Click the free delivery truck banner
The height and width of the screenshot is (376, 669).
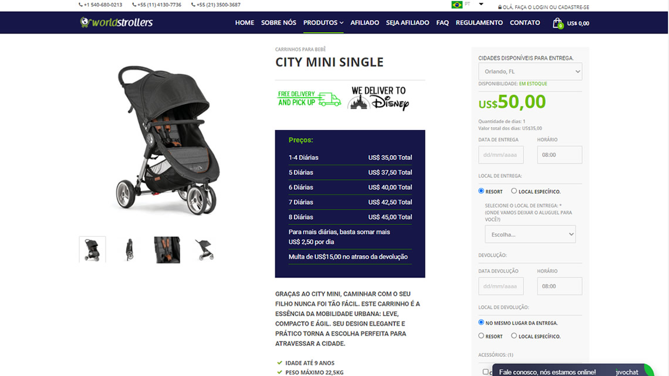point(309,98)
